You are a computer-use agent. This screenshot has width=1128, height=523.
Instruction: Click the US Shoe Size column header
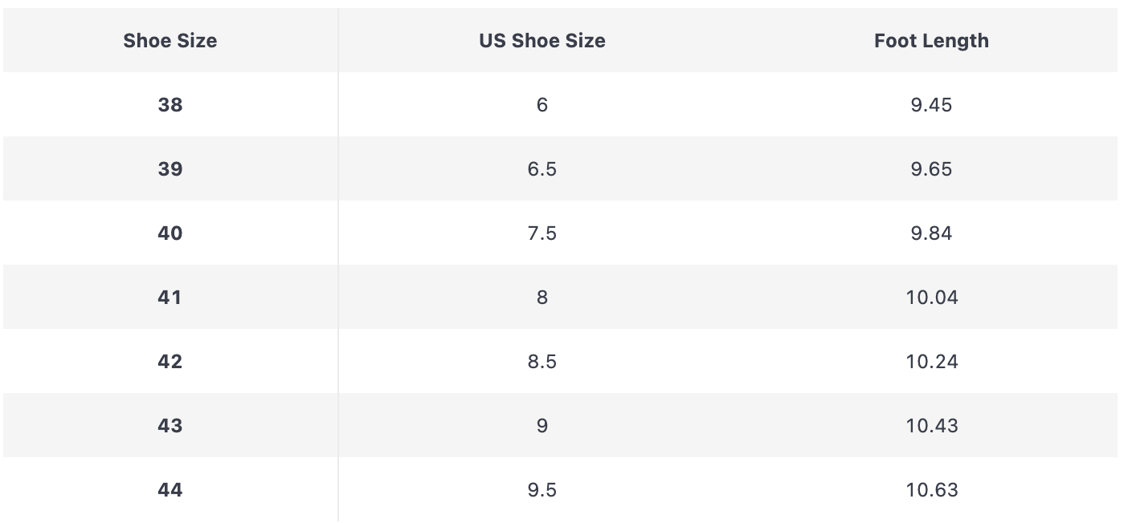click(x=542, y=41)
